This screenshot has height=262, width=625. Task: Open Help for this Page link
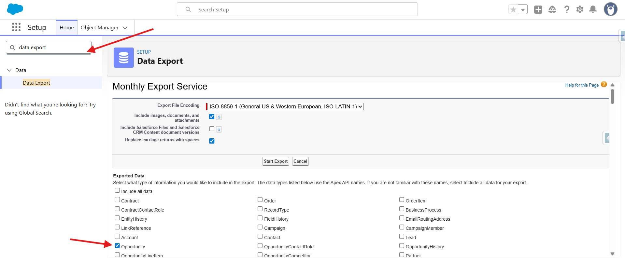point(582,85)
